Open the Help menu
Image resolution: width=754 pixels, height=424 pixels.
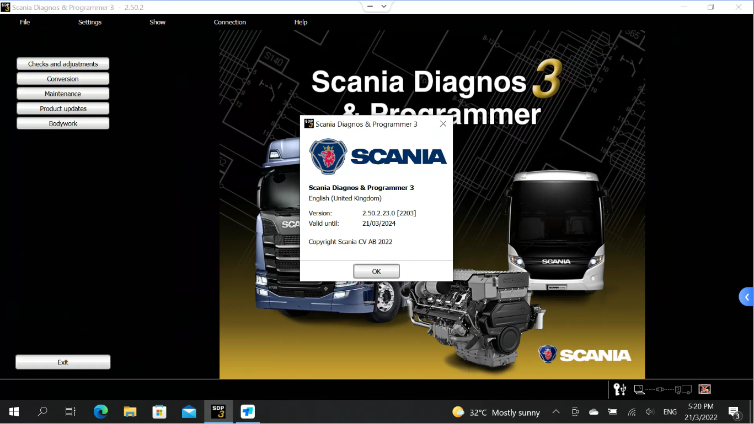(301, 22)
